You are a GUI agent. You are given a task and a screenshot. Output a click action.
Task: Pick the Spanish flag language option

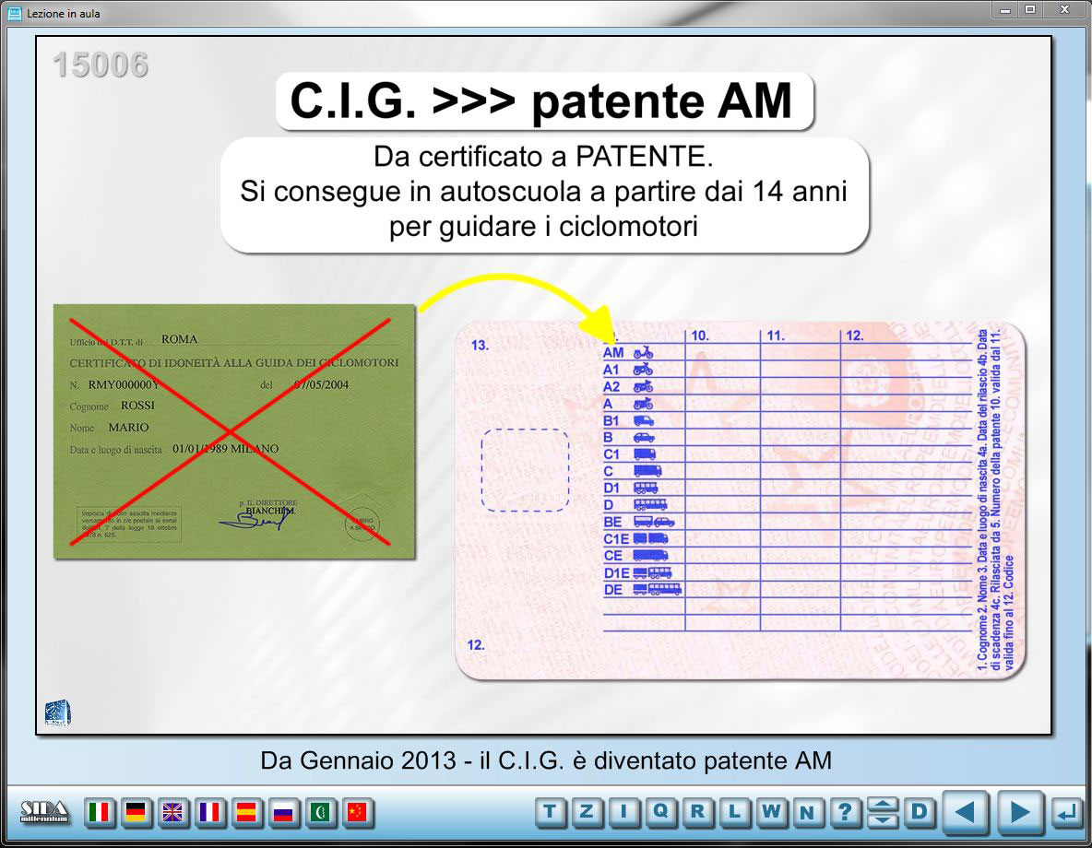247,814
